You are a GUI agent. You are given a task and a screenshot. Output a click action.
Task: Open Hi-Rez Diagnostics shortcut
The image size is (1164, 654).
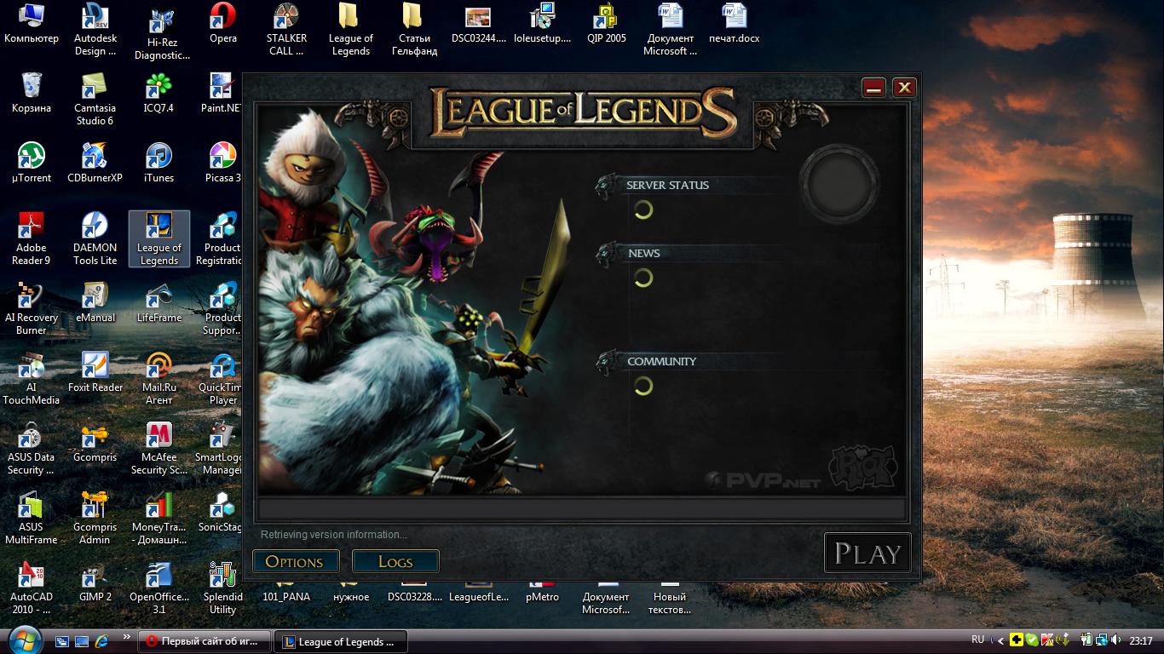[162, 32]
